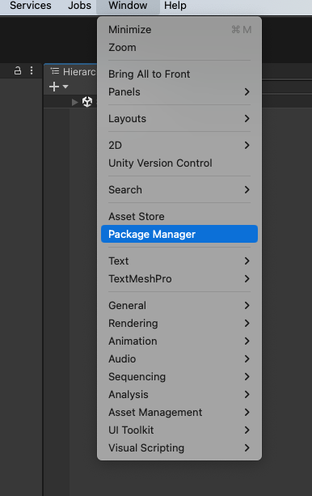Open the Rendering submenu
Screen dimensions: 312x496
(179, 324)
